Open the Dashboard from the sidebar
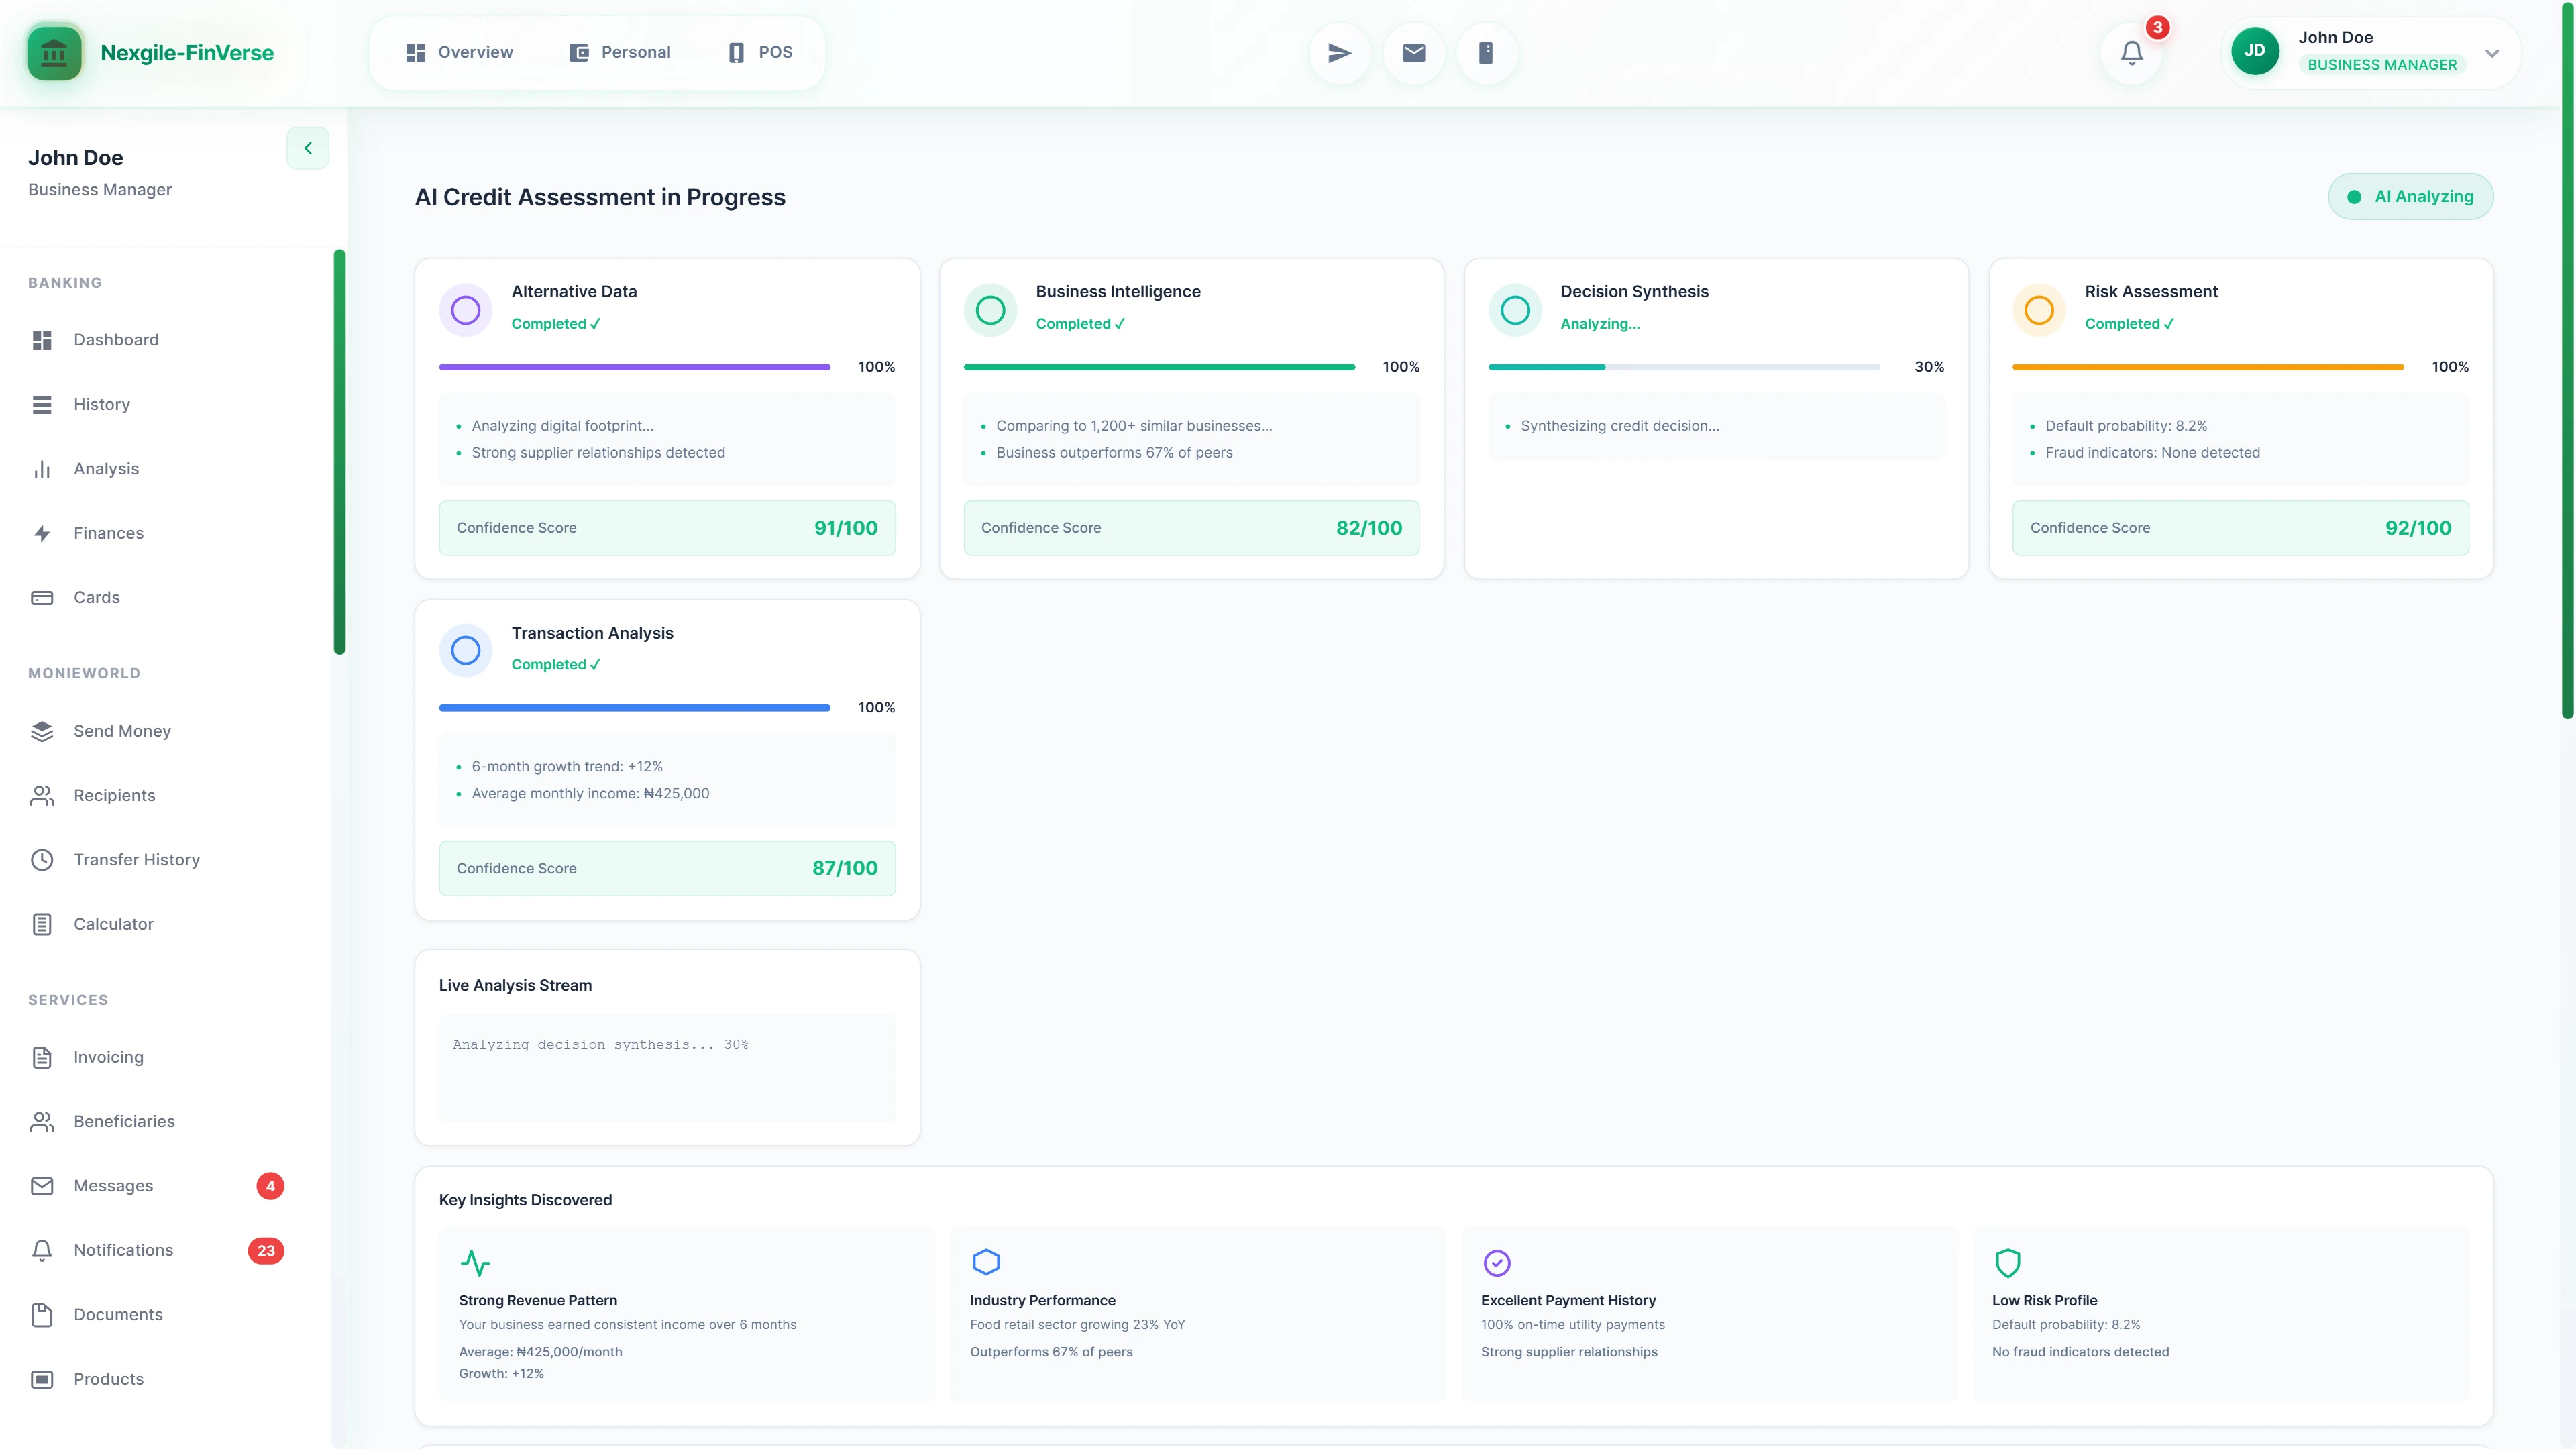 [x=115, y=340]
